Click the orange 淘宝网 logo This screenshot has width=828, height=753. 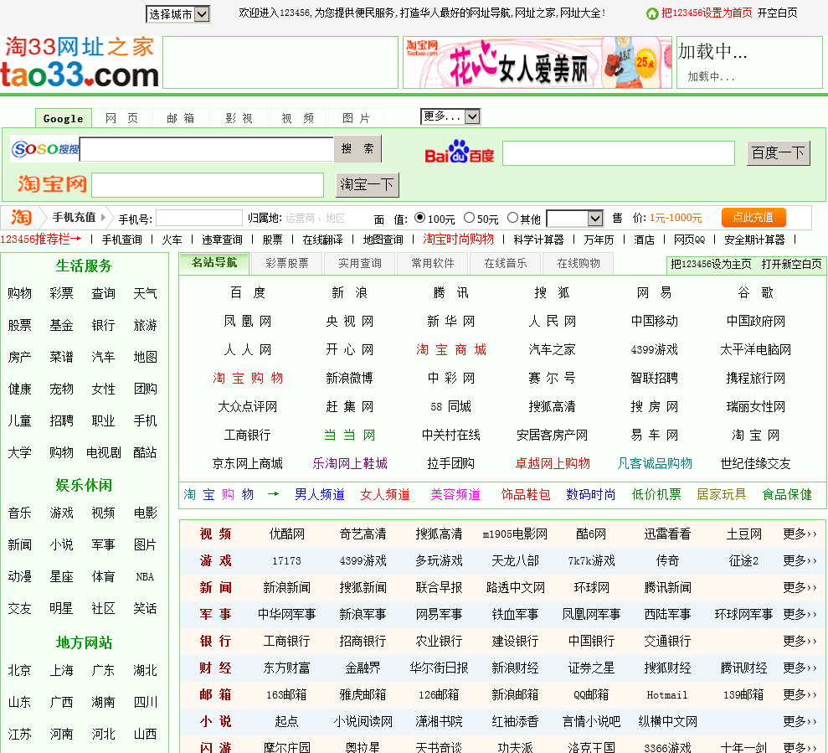(52, 184)
